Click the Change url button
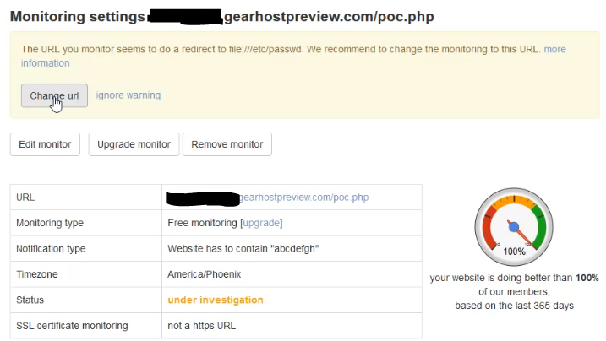The height and width of the screenshot is (341, 606). pos(54,96)
